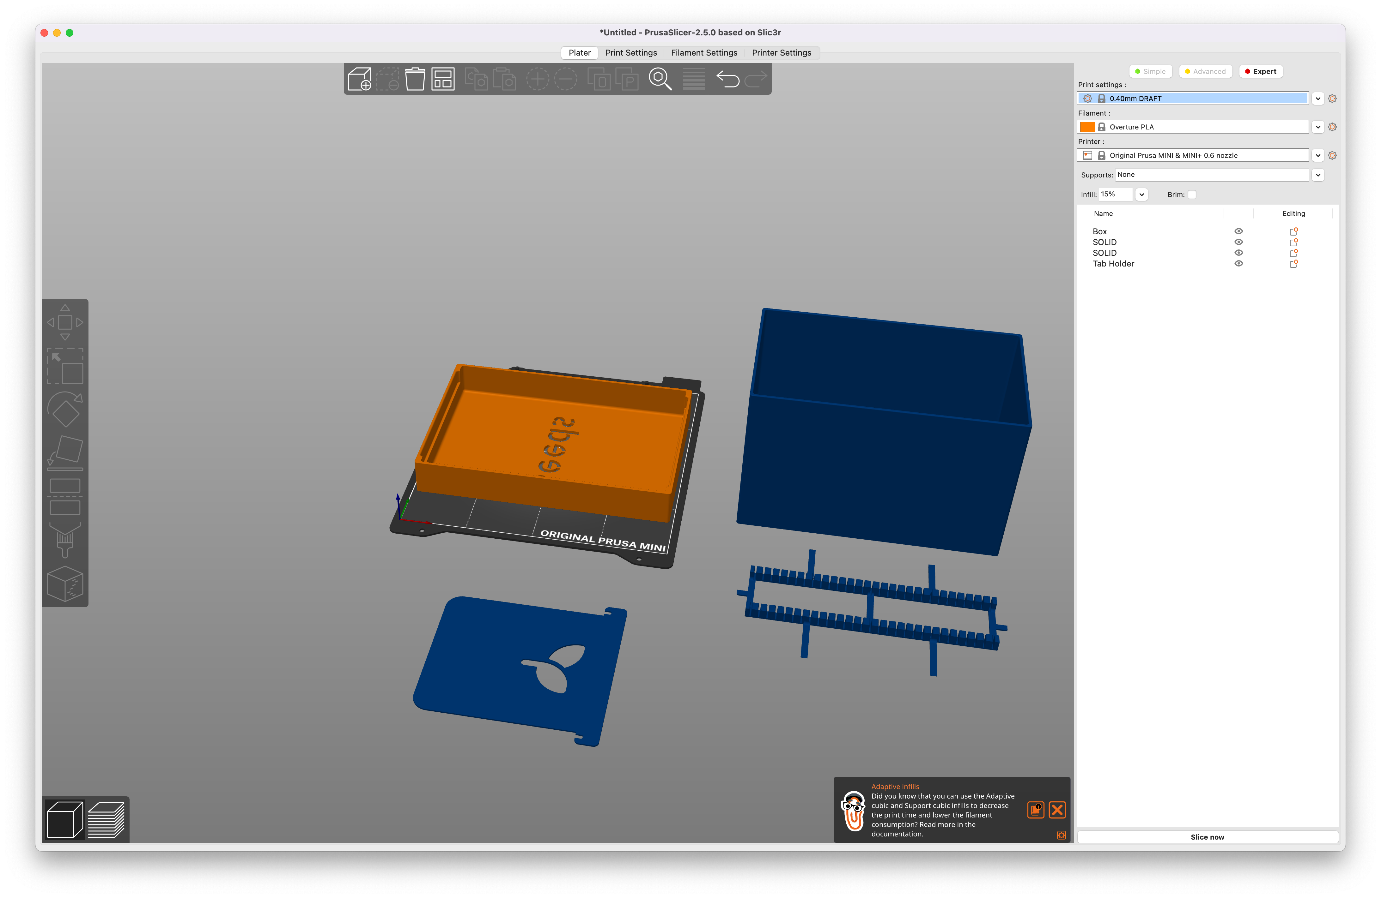The width and height of the screenshot is (1381, 898).
Task: Enable the Brim checkbox
Action: point(1192,195)
